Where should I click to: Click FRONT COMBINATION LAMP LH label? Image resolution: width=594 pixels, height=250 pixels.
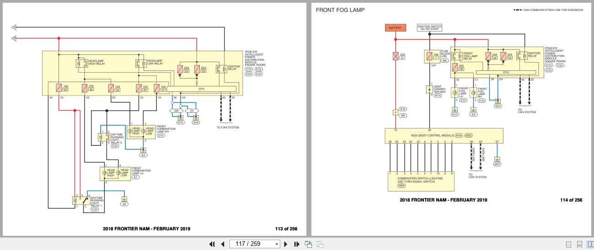point(141,170)
